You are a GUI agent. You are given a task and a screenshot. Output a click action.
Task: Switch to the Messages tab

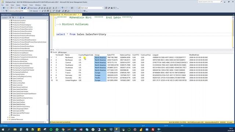pyautogui.click(x=62, y=52)
